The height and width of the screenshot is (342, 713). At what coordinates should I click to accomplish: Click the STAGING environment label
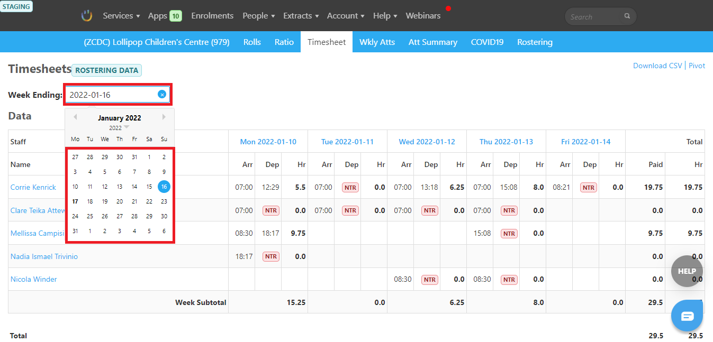[16, 6]
